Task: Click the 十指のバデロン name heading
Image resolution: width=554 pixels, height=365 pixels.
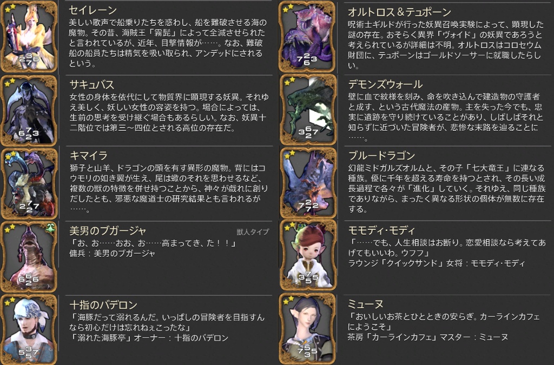Action: (x=103, y=304)
